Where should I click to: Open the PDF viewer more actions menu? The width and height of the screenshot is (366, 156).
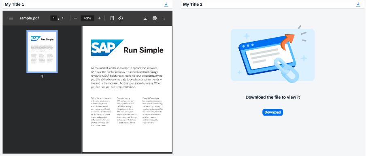[164, 18]
